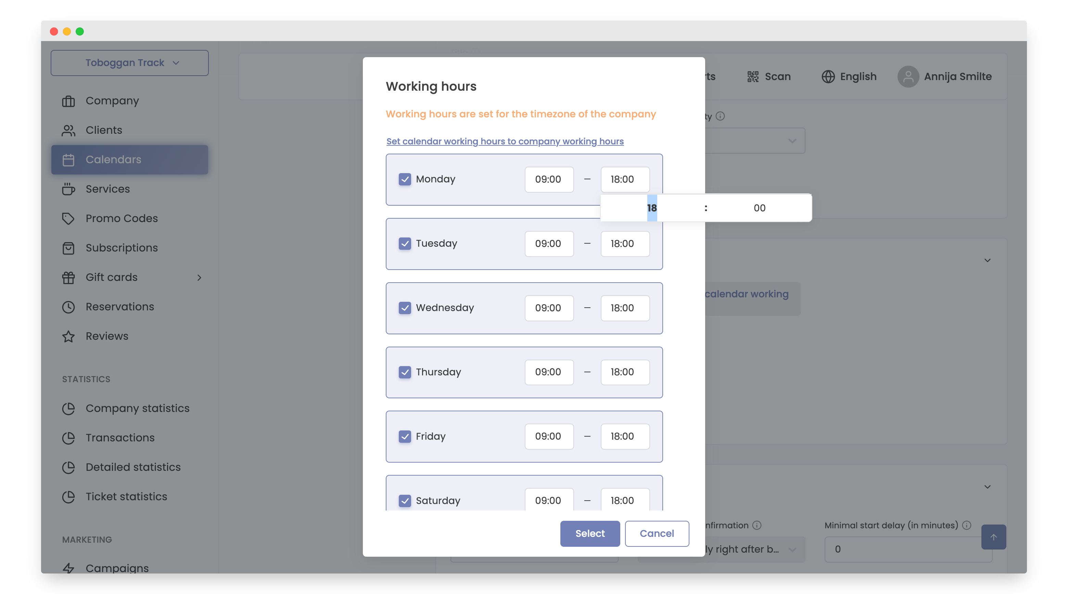This screenshot has width=1068, height=594.
Task: Click minutes 00 in time picker
Action: (x=759, y=208)
